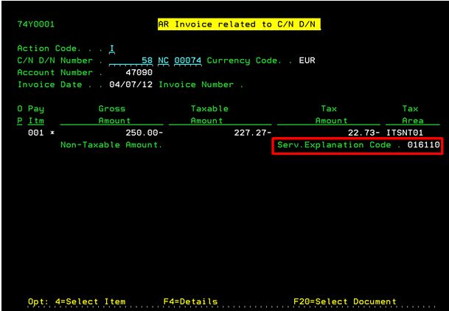Click the Currency Code label

click(x=244, y=60)
